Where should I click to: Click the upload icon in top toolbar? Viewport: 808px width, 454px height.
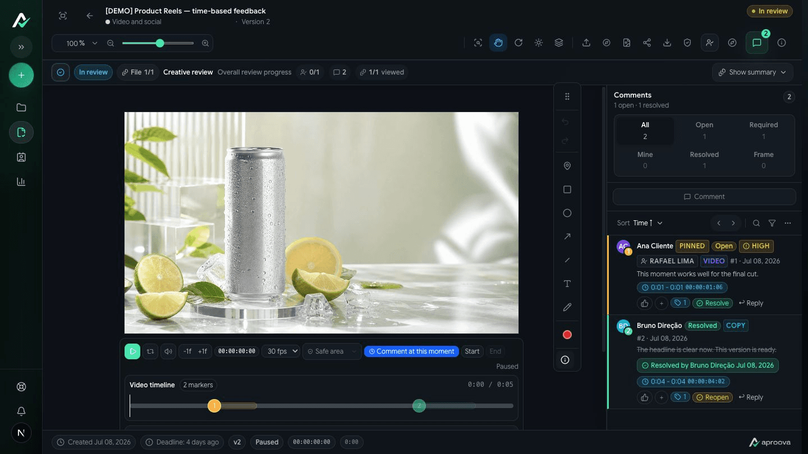[586, 43]
